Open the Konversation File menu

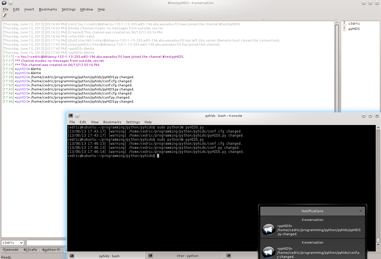tap(6, 9)
